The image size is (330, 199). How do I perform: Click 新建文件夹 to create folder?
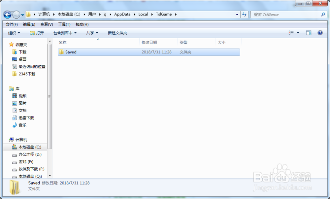tap(117, 33)
